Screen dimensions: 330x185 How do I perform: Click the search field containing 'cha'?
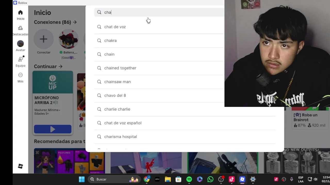[x=159, y=12]
